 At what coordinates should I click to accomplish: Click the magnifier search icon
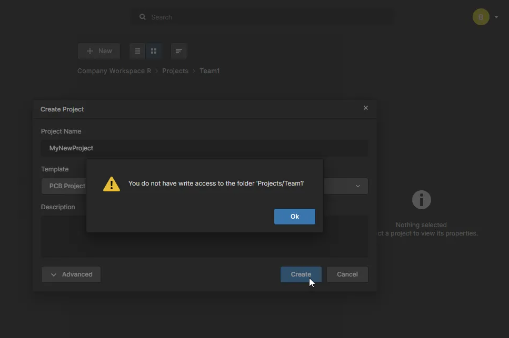pyautogui.click(x=142, y=17)
